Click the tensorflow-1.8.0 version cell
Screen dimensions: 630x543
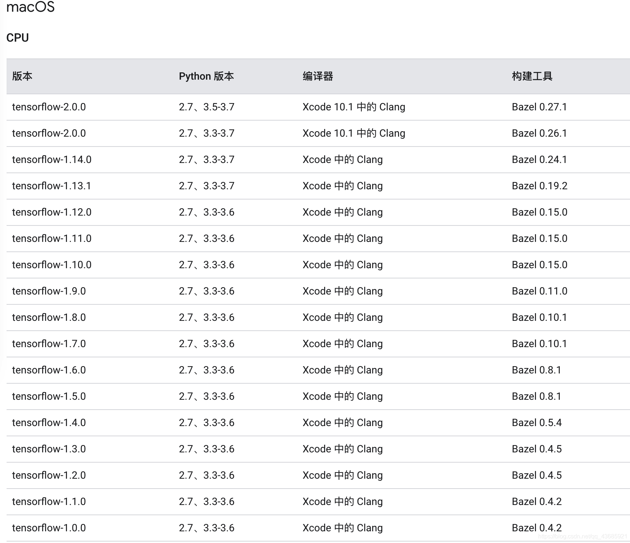pos(49,318)
